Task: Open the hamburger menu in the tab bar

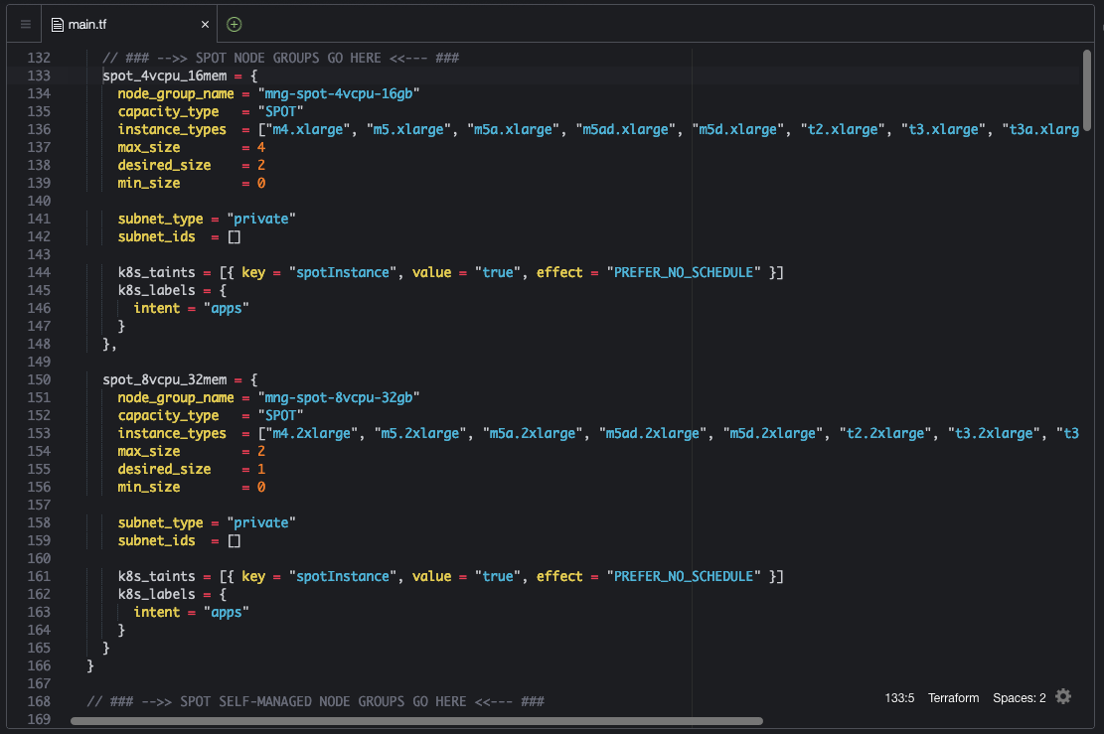Action: point(26,25)
